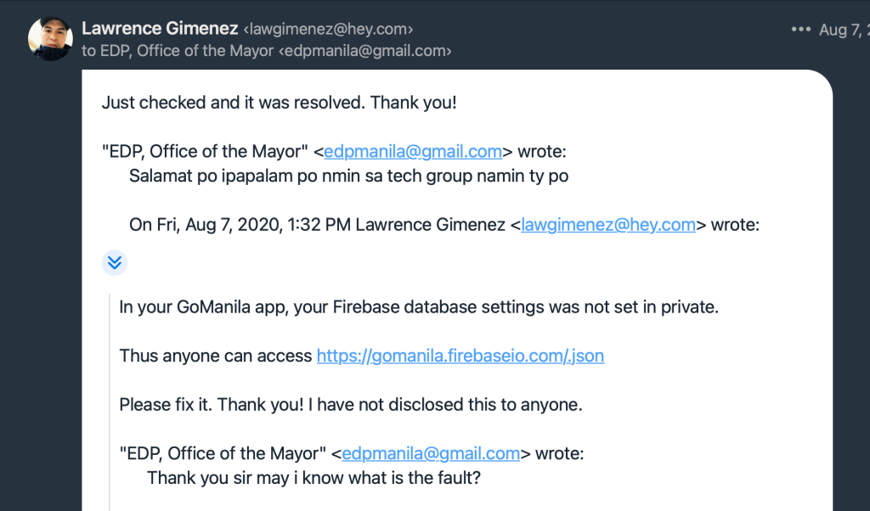
Task: Open the edpmanila@gmail.com link above "Salamat po"
Action: (413, 152)
